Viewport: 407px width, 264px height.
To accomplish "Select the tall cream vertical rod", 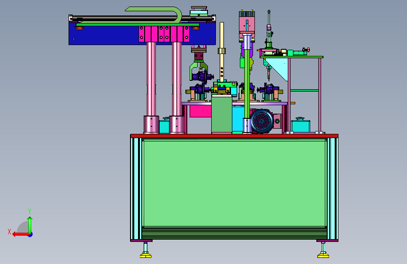I will (x=222, y=52).
